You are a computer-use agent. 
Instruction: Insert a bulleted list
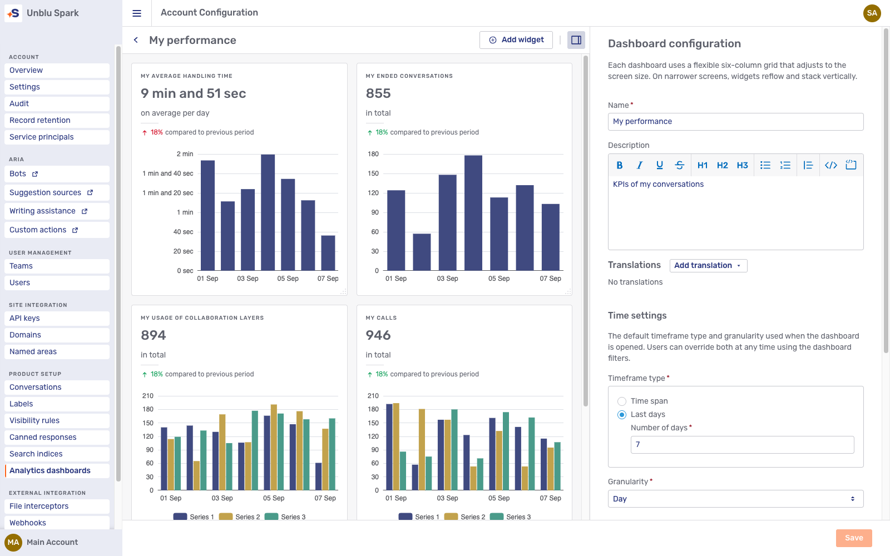pyautogui.click(x=765, y=165)
